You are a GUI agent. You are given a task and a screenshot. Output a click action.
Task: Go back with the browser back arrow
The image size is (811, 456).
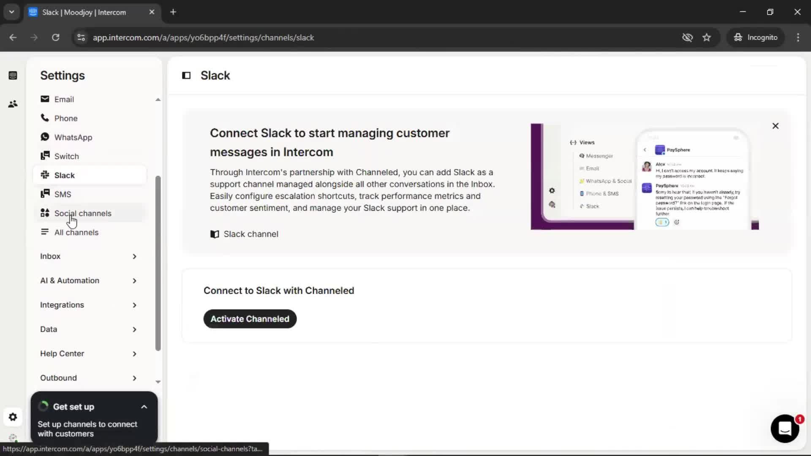[x=13, y=38]
